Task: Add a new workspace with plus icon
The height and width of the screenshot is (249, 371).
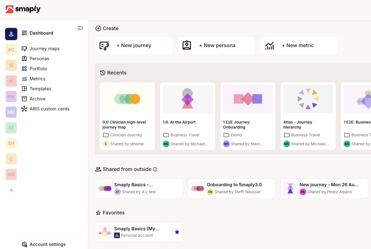Action: 11,190
